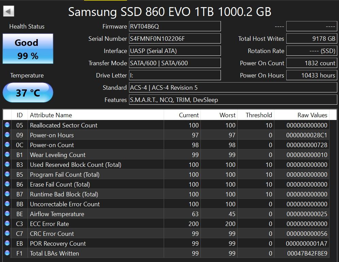The width and height of the screenshot is (339, 262).
Task: Click status dot of POR Recovery Count row
Action: tap(7, 243)
